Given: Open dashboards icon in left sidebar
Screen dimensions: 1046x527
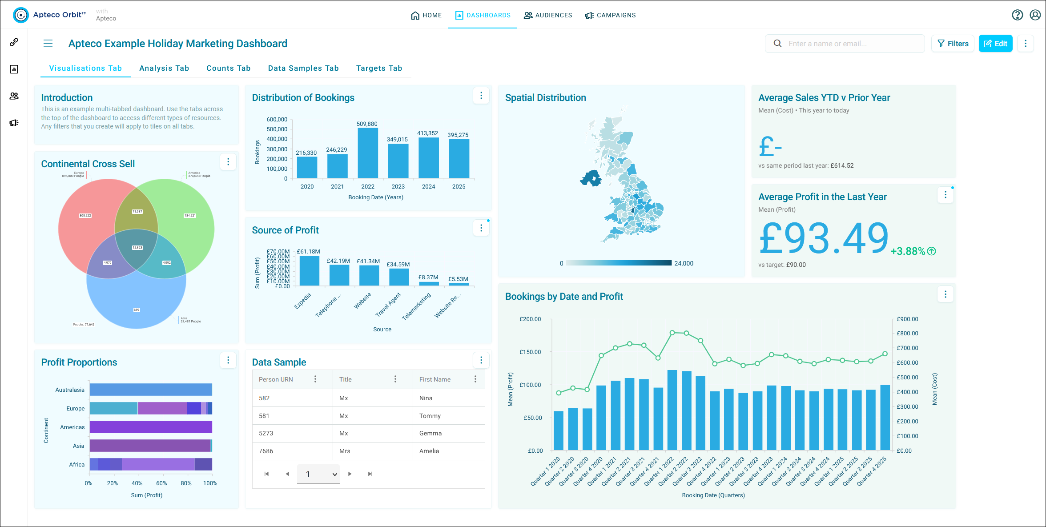Looking at the screenshot, I should pos(14,69).
